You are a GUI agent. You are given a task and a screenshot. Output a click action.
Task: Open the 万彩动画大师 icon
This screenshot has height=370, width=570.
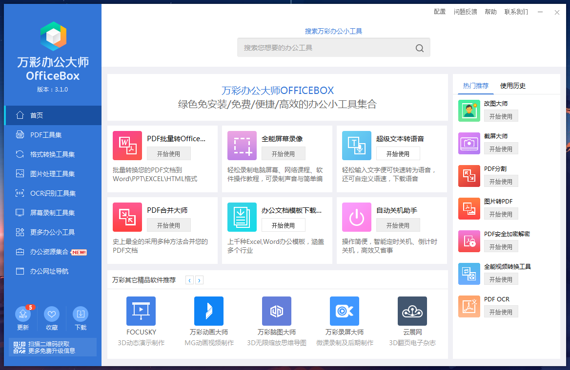click(209, 311)
